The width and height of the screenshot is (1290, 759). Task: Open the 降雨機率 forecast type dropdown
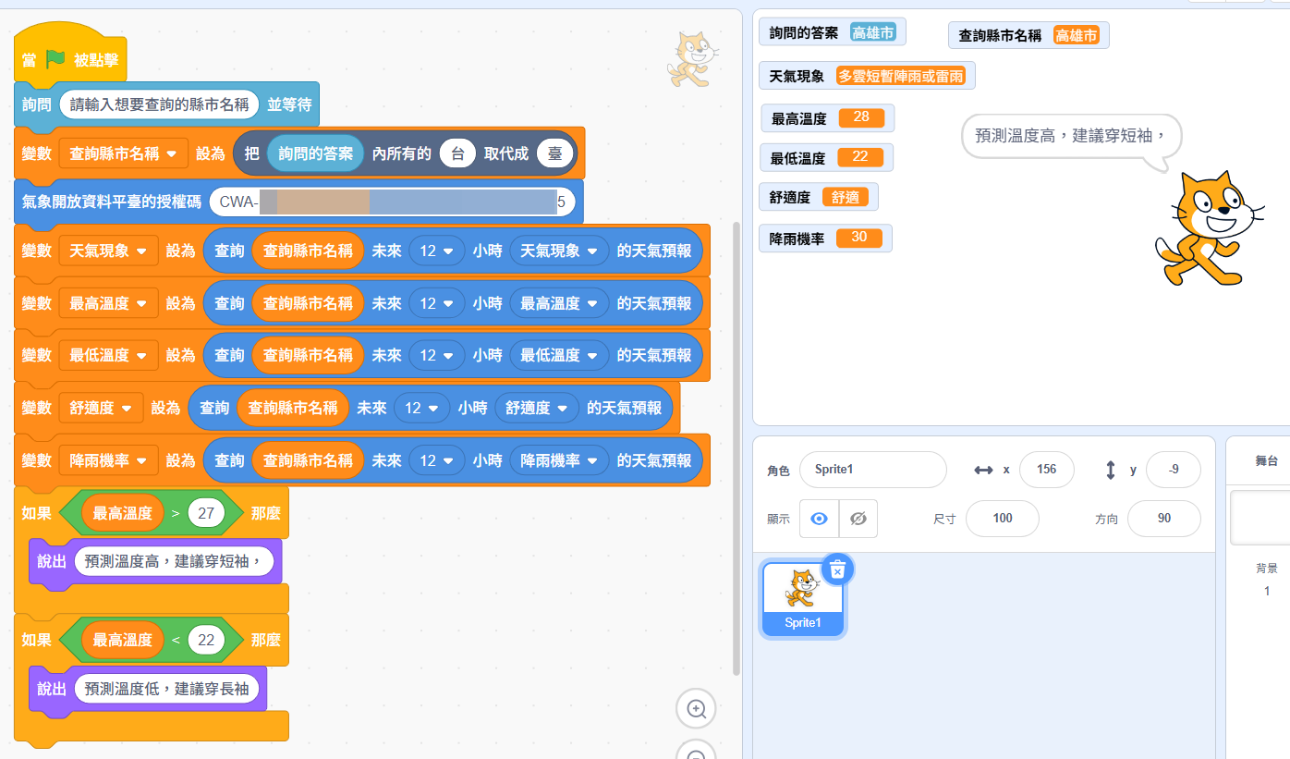tap(592, 460)
